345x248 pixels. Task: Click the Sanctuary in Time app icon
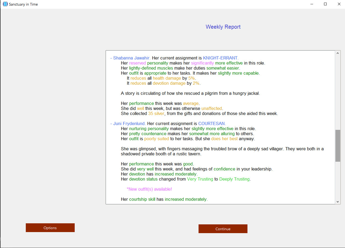(x=5, y=4)
